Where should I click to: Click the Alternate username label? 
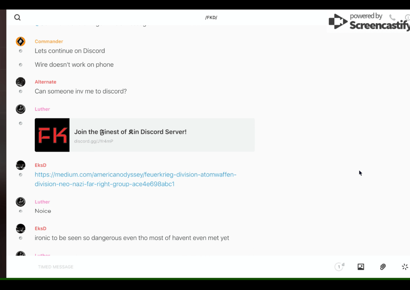(46, 82)
